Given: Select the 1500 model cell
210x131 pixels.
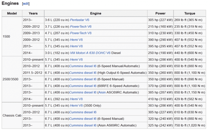Looking at the screenshot, I should coord(12,36).
